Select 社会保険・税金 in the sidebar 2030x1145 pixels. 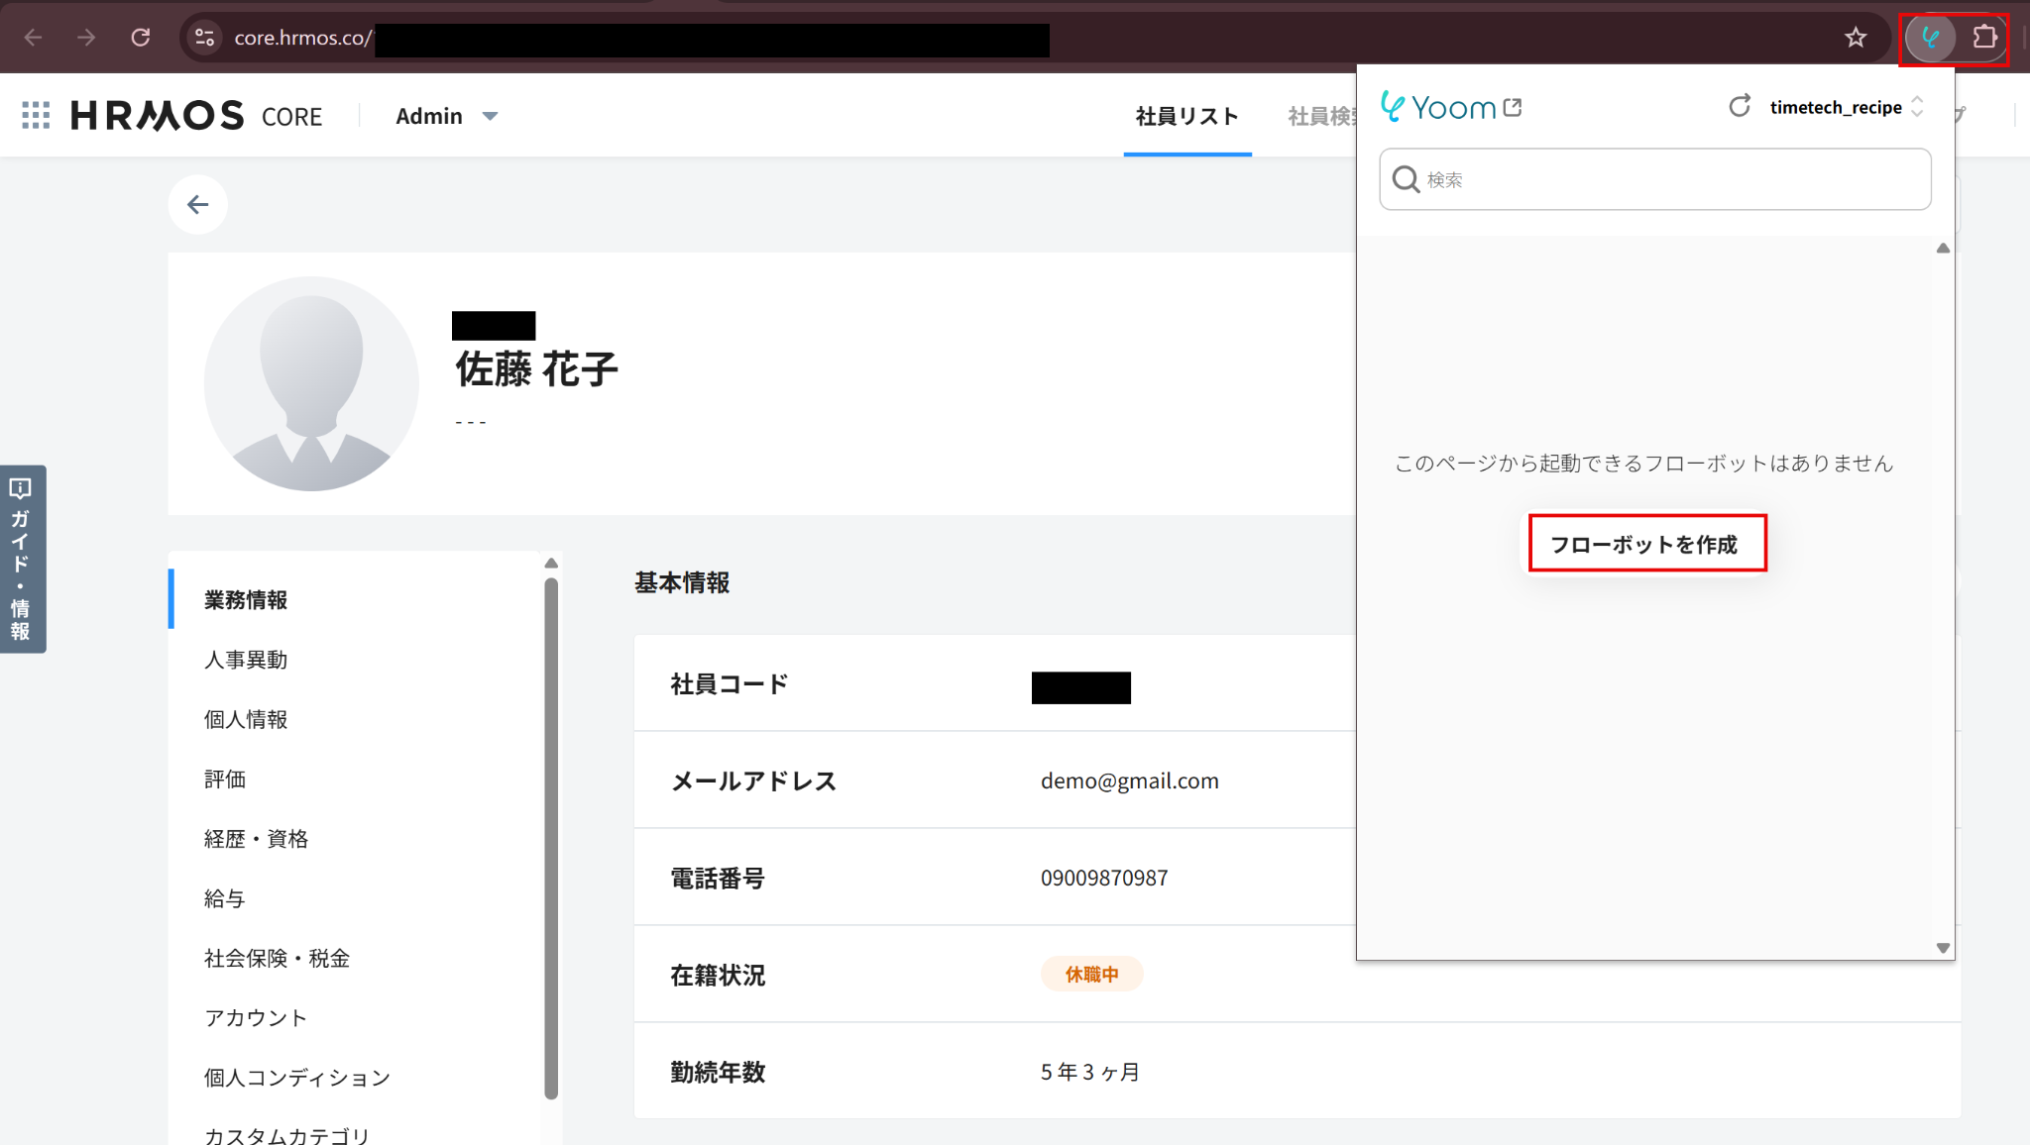[x=277, y=958]
